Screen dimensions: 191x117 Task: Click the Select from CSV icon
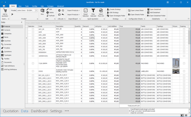[101, 10]
